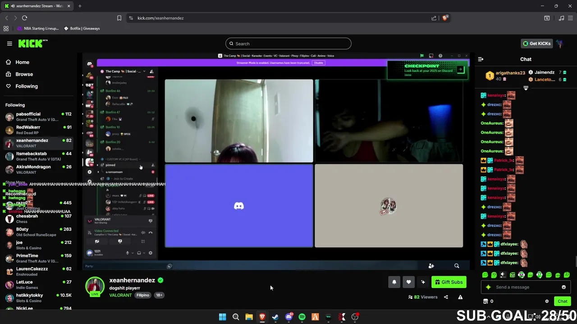Switch to the xeanhernandez Stream tab
The width and height of the screenshot is (577, 324).
(37, 6)
